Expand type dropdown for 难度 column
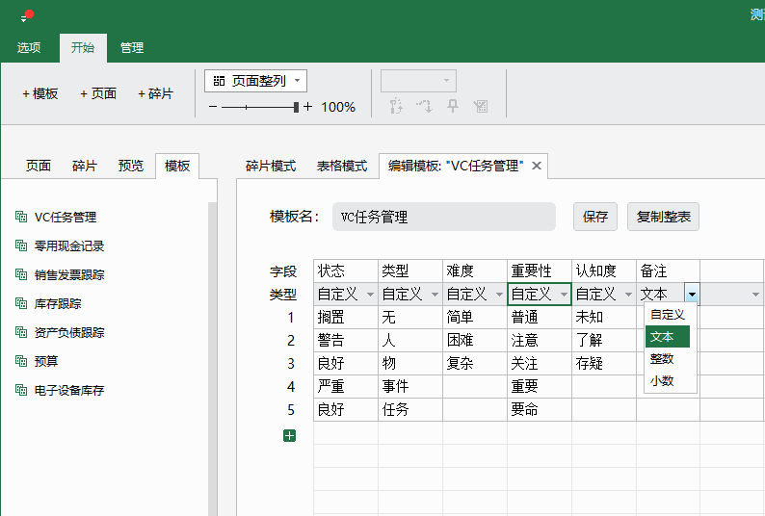This screenshot has height=516, width=765. (x=499, y=295)
